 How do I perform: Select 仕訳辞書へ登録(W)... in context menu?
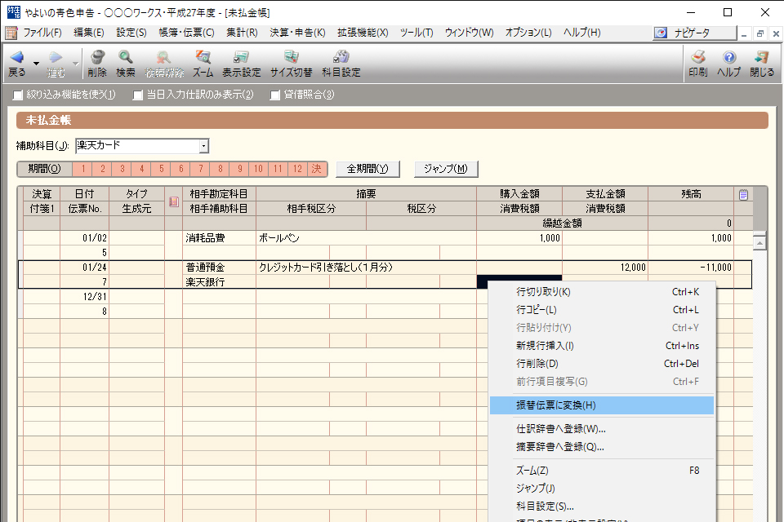tap(602, 429)
